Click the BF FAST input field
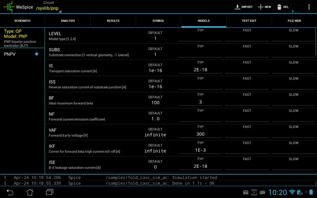 [x=247, y=101]
